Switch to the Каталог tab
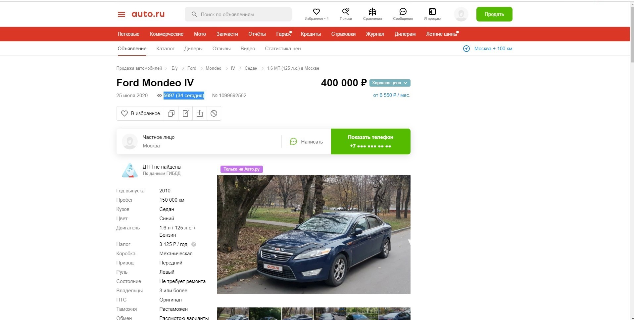The image size is (634, 320). tap(165, 49)
